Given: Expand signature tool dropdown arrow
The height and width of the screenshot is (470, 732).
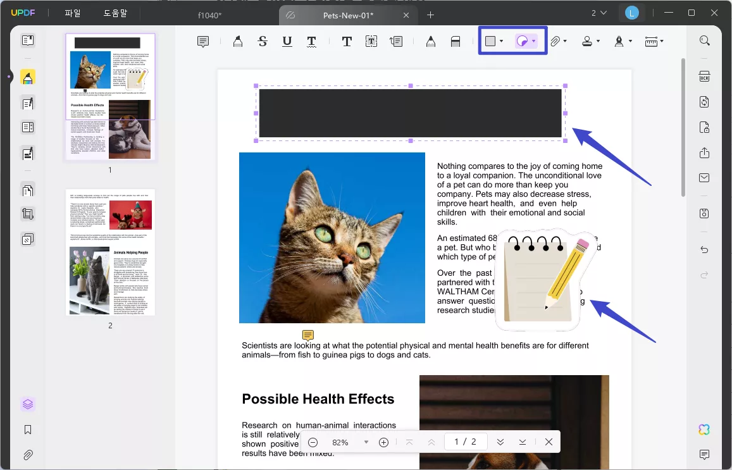Looking at the screenshot, I should (x=630, y=42).
